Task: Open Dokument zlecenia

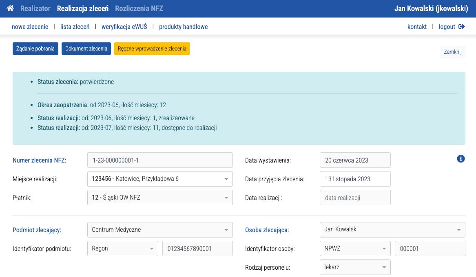Action: [86, 48]
